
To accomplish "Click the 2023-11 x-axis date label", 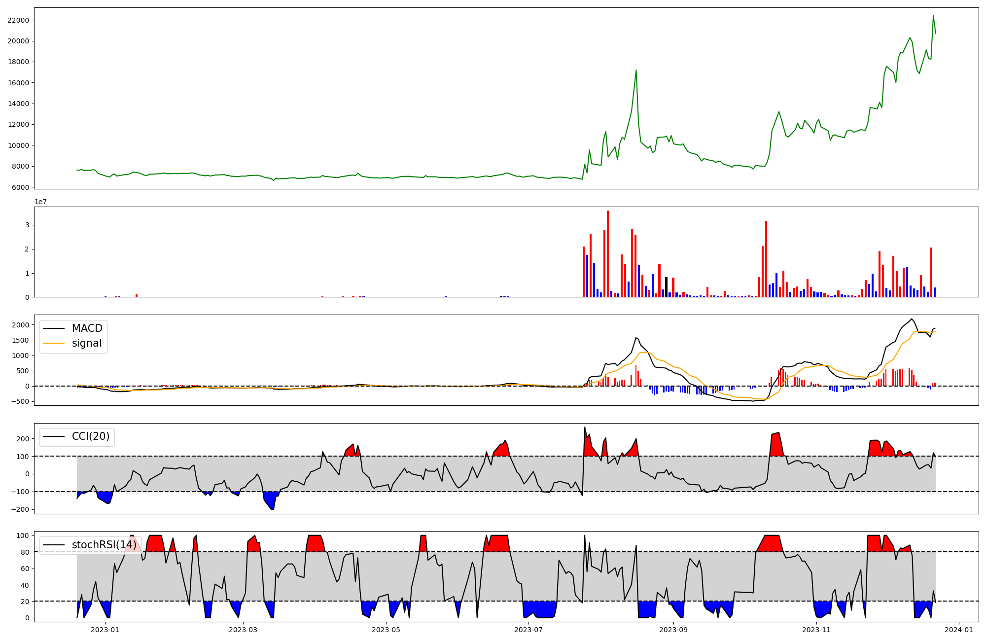I will (816, 630).
